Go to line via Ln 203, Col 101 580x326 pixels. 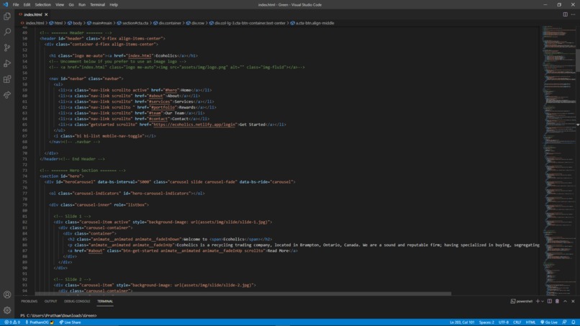[462, 322]
